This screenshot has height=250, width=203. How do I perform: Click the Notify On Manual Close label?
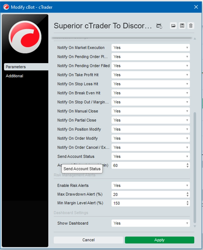77,111
